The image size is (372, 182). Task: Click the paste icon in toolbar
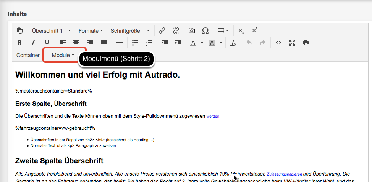19,31
